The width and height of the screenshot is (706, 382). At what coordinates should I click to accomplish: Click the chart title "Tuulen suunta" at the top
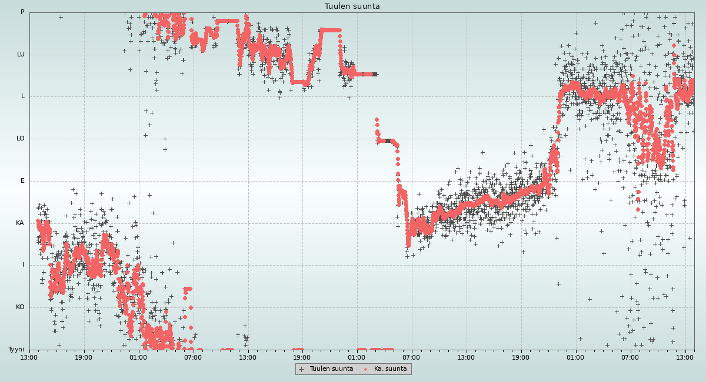click(x=352, y=6)
